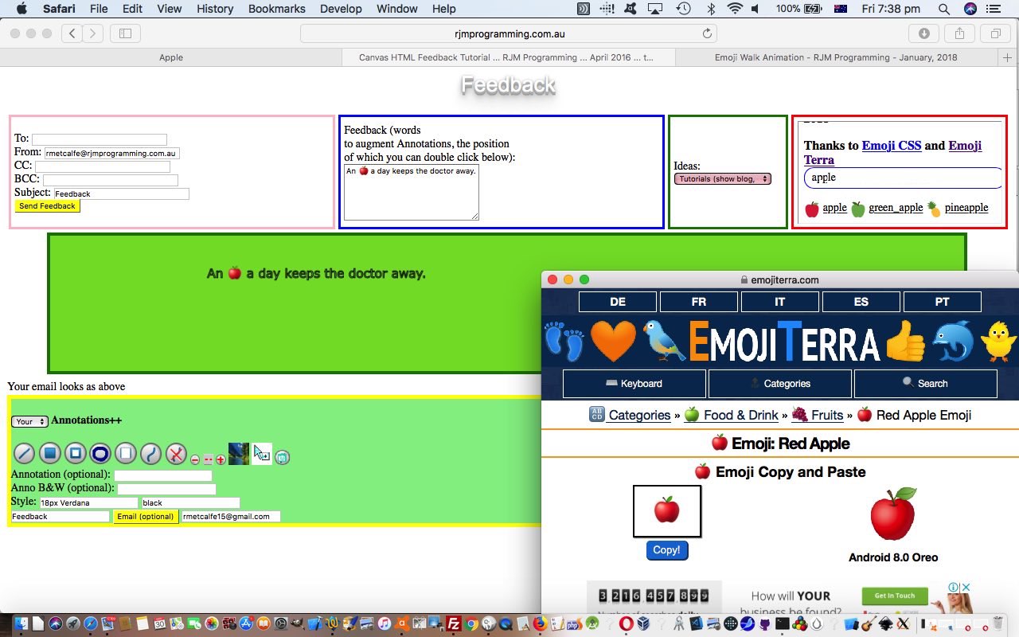
Task: Click the teal camera snapshot icon
Action: 282,457
